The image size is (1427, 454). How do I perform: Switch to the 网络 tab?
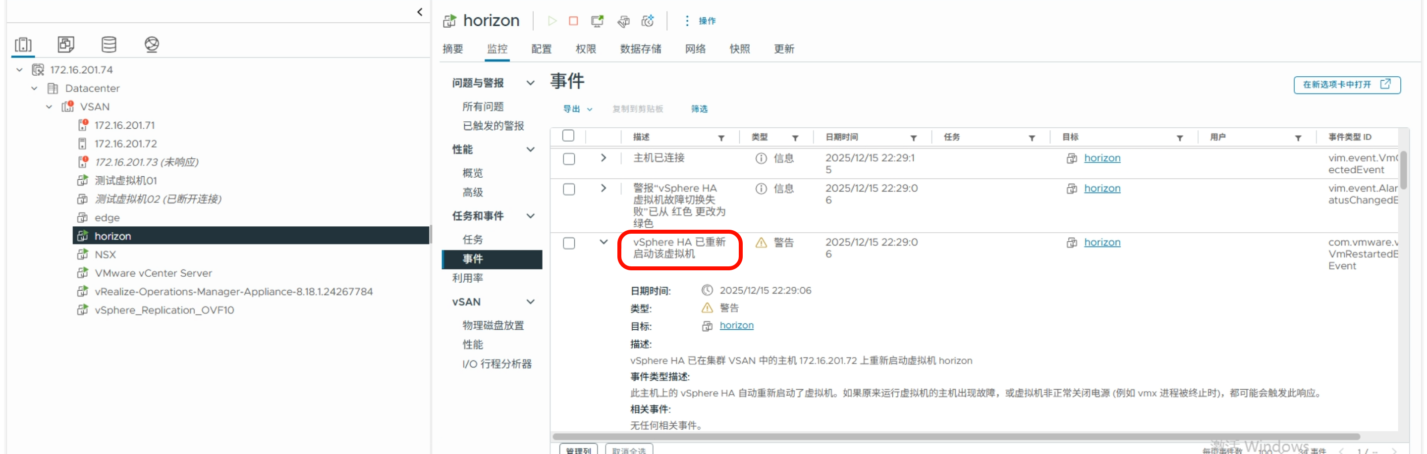695,49
